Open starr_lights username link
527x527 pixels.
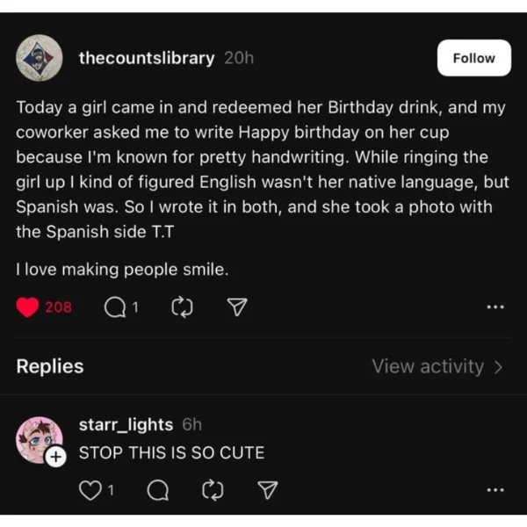126,424
